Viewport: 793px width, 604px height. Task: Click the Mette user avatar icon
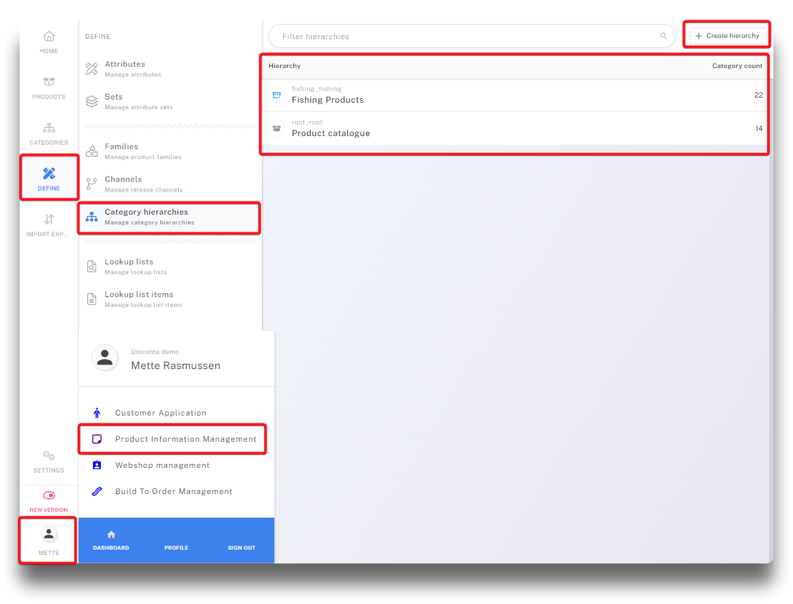(x=49, y=535)
